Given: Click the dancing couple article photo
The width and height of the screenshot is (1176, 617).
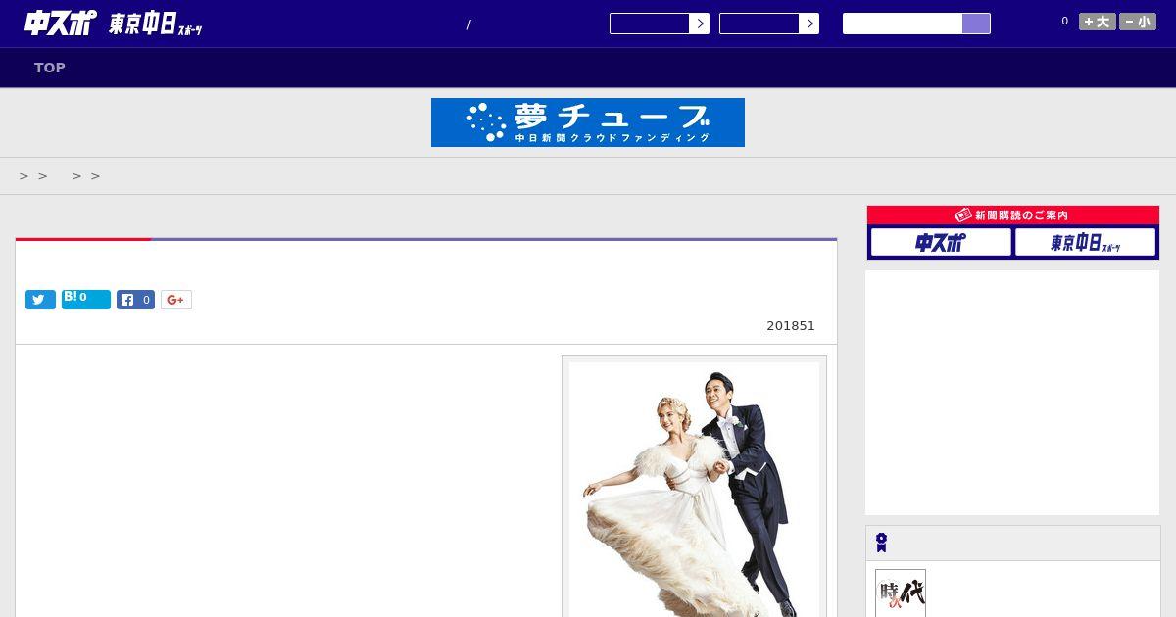Looking at the screenshot, I should tap(694, 490).
